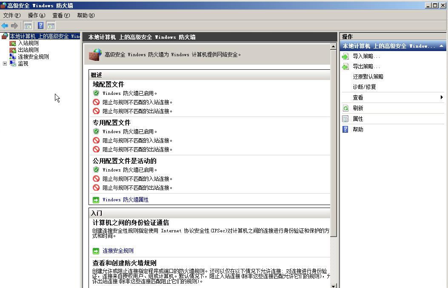Viewport: 448px width, 288px height.
Task: Click green shield icon under 专用配置文件
Action: tap(96, 131)
